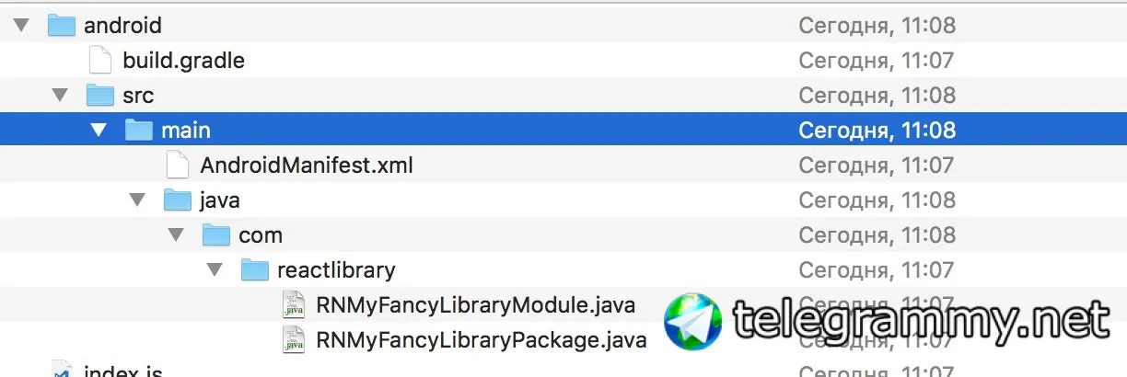Click the build.gradle file icon

click(99, 61)
